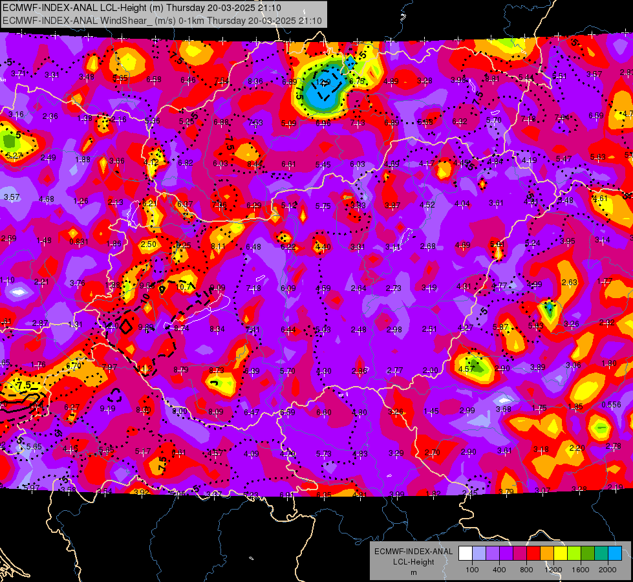Click the wind shear value "1.45"

coord(431,411)
